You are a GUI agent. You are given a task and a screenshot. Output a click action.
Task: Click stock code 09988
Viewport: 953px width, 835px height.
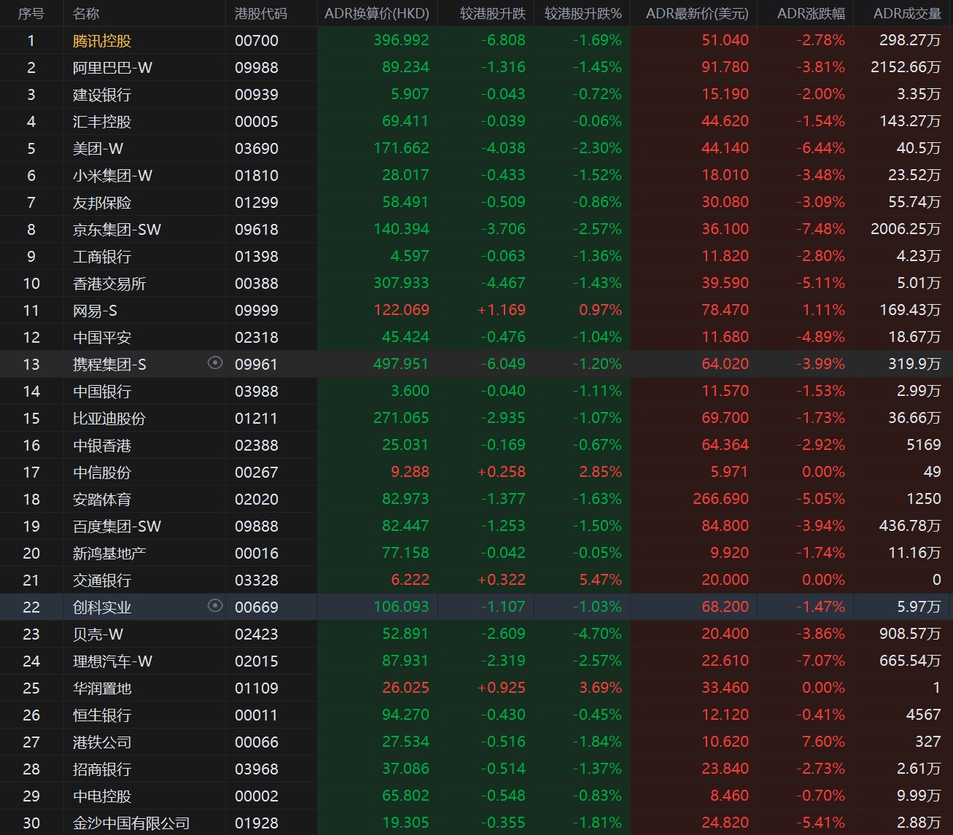click(257, 68)
